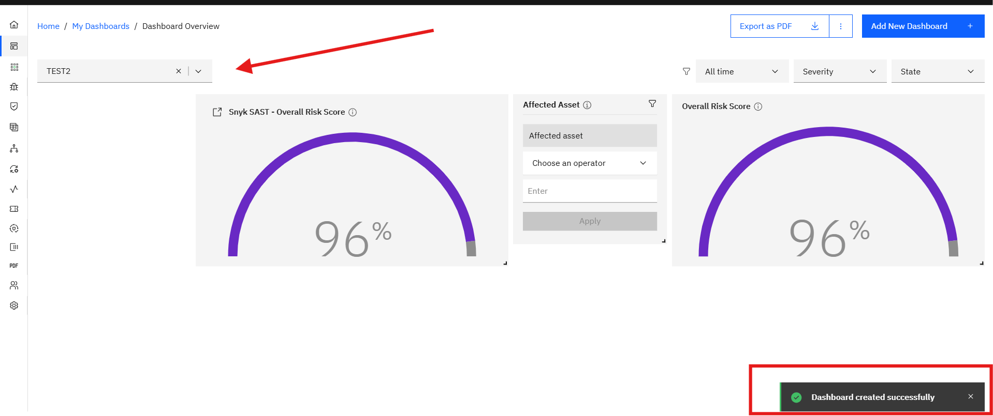Open the three-dot export options menu
The image size is (993, 416).
[841, 26]
